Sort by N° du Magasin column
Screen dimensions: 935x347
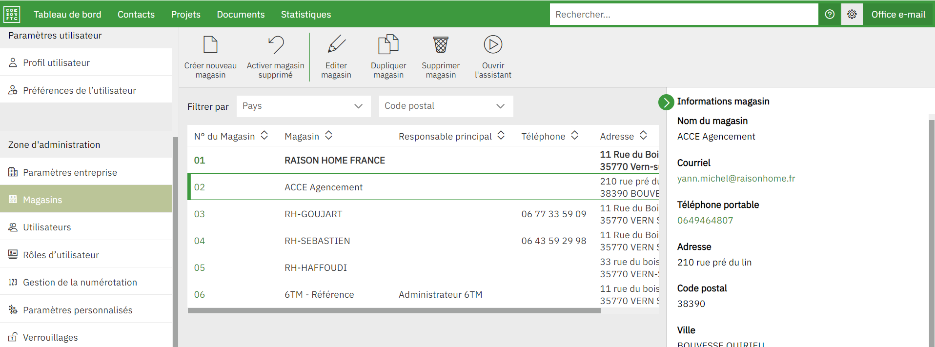click(x=264, y=136)
